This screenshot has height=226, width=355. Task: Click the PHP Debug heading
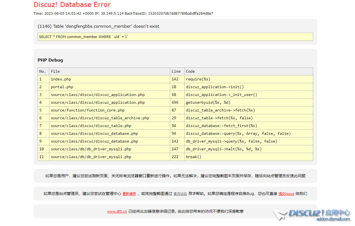coord(50,60)
